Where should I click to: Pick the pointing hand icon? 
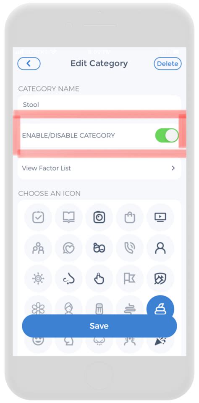99,279
